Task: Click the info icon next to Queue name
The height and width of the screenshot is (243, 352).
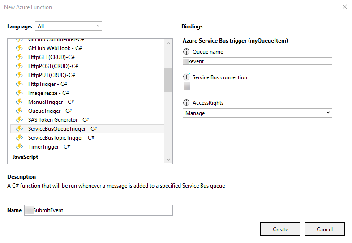Action: (x=186, y=51)
